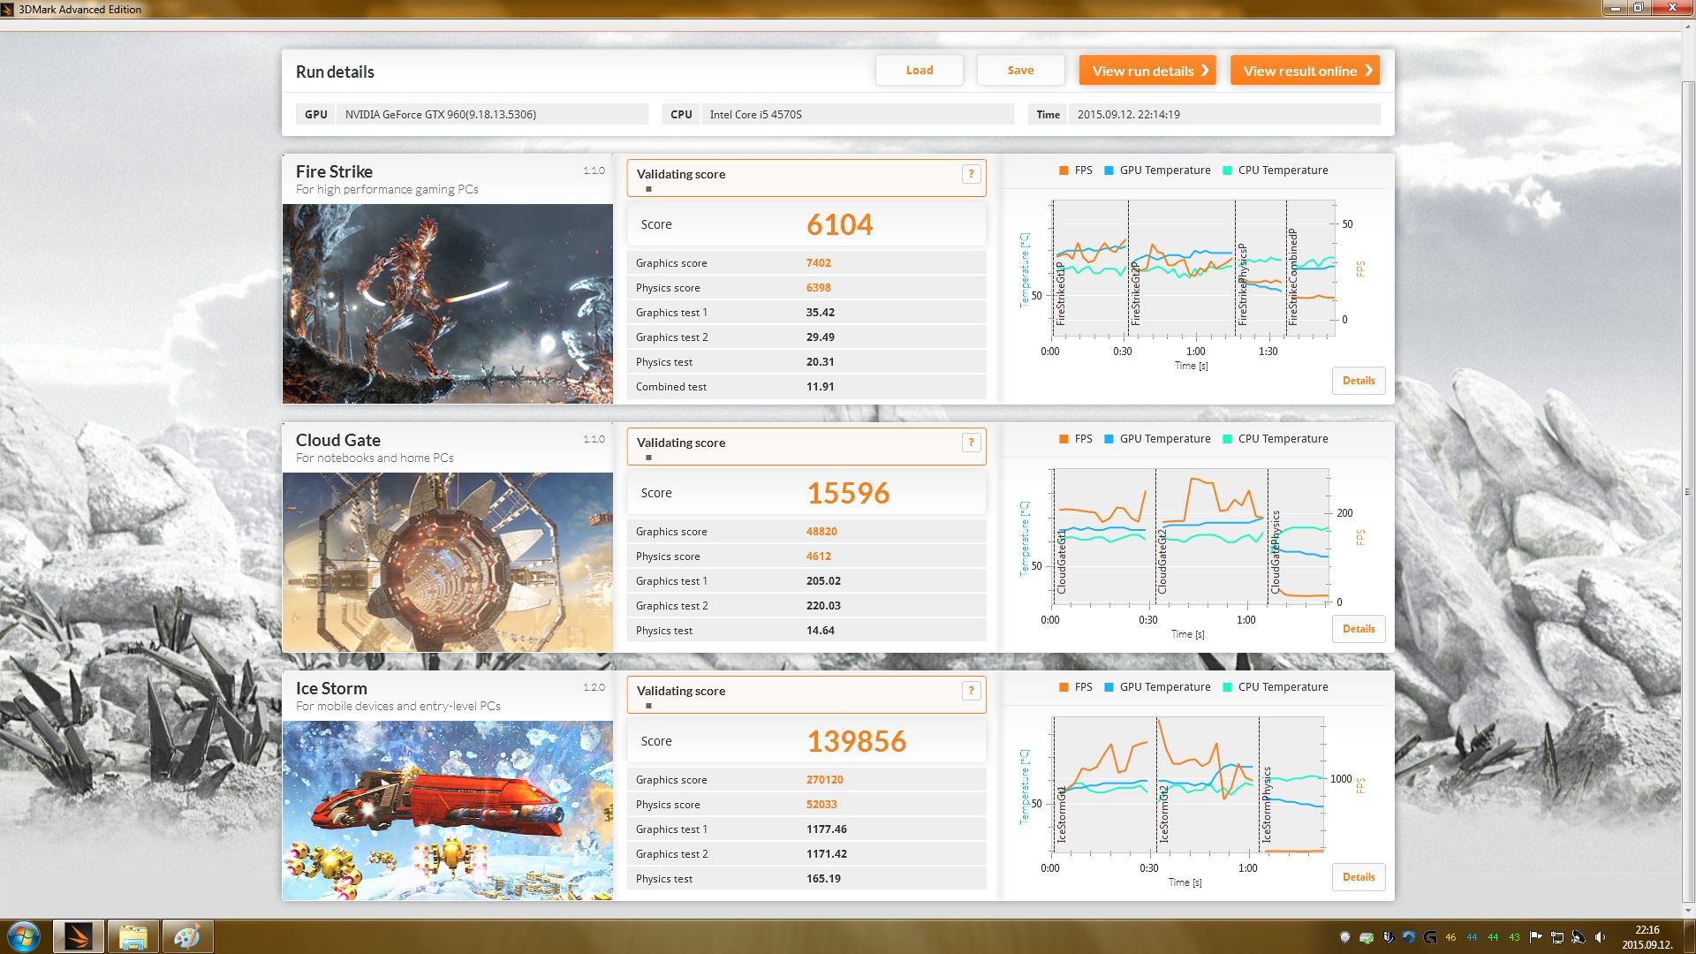The width and height of the screenshot is (1696, 954).
Task: Save the current benchmark result
Action: click(1020, 71)
